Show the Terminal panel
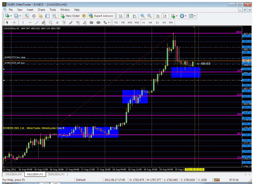The width and height of the screenshot is (254, 184). [47, 16]
